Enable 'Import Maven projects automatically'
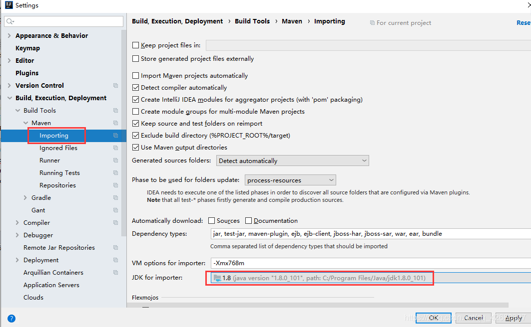 [x=135, y=75]
